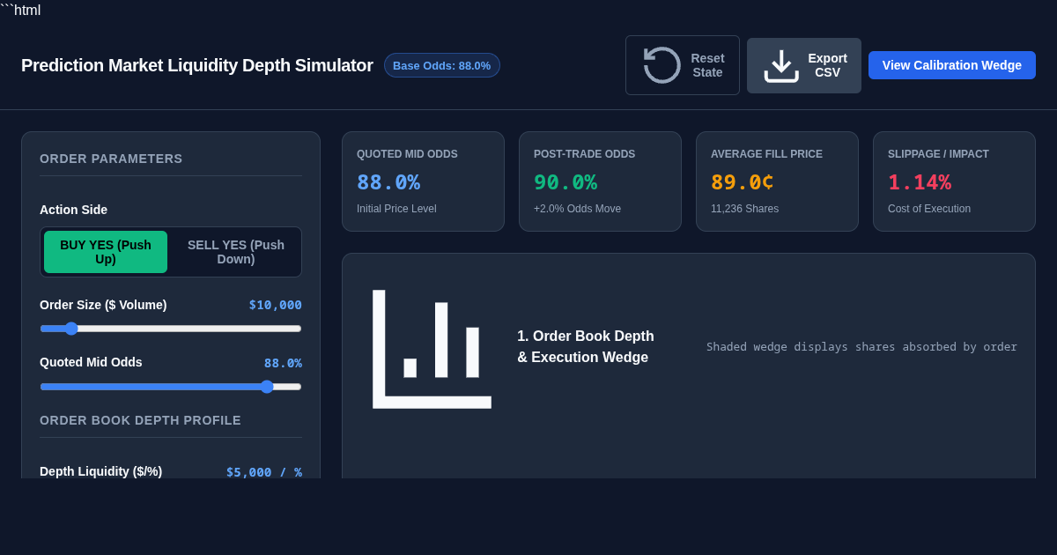Click the Export CSV download icon
This screenshot has width=1057, height=555.
pos(781,65)
